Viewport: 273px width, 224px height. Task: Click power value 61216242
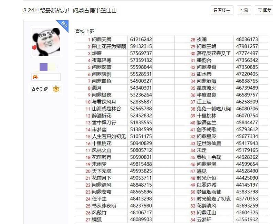point(141,40)
